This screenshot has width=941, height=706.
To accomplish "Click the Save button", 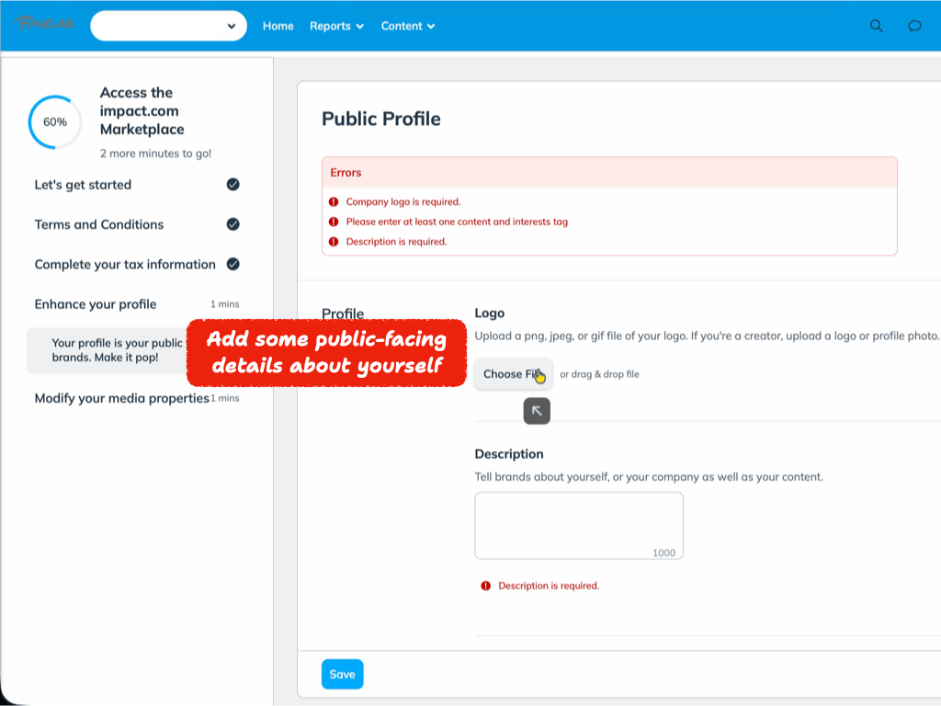I will click(342, 674).
